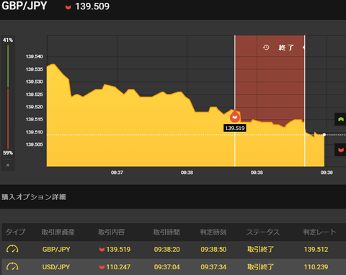Click the 41% sentiment label

[x=8, y=40]
